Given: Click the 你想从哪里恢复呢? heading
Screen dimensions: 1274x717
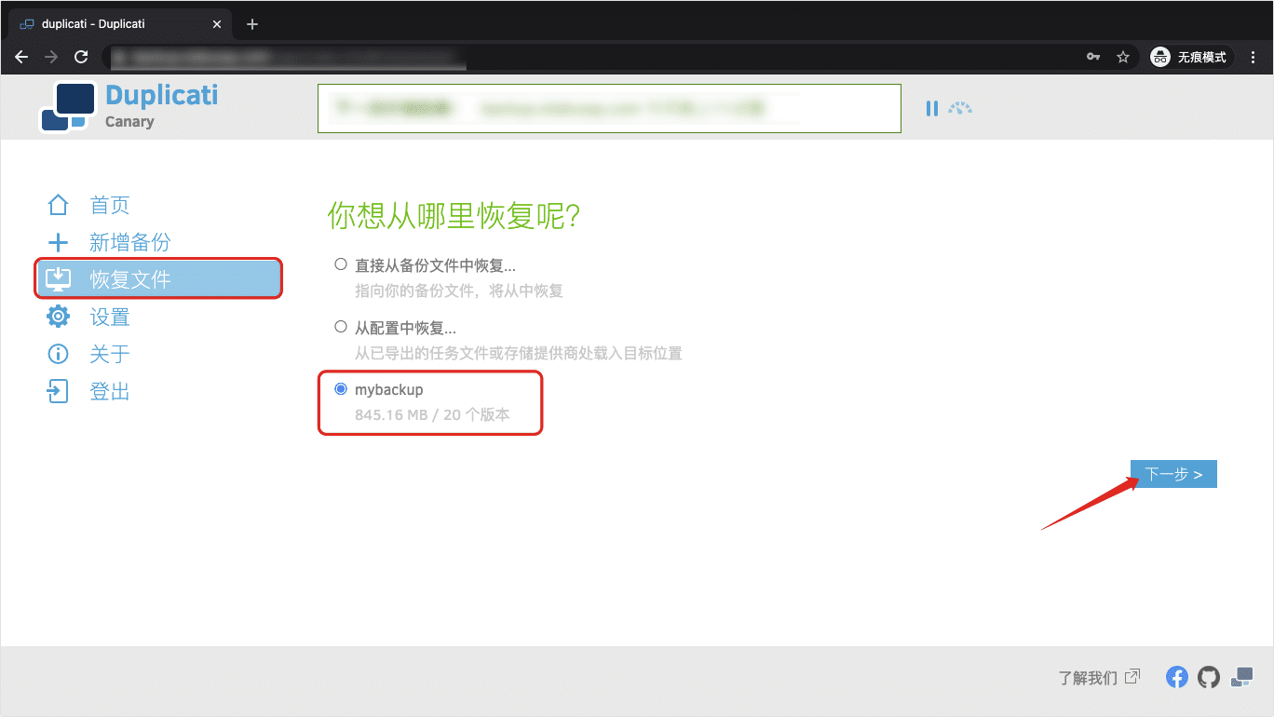Looking at the screenshot, I should coord(454,215).
